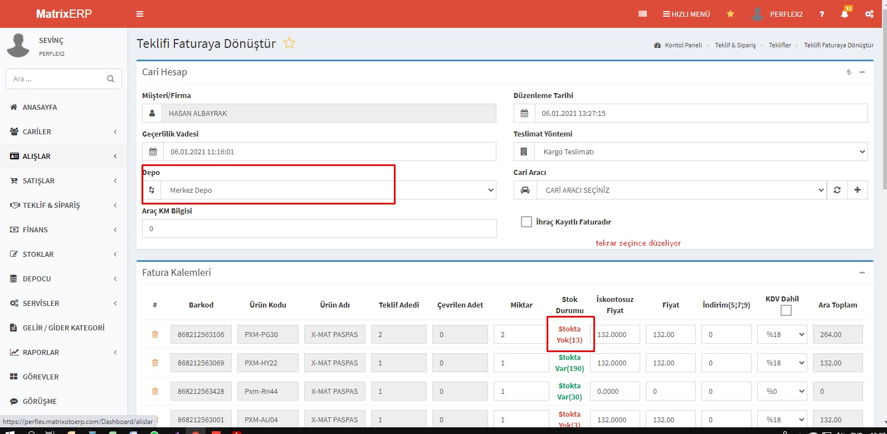Star this page next to the title
The image size is (887, 434).
click(x=289, y=43)
